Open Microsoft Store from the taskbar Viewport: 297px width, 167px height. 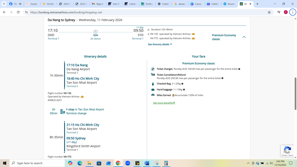pos(99,163)
